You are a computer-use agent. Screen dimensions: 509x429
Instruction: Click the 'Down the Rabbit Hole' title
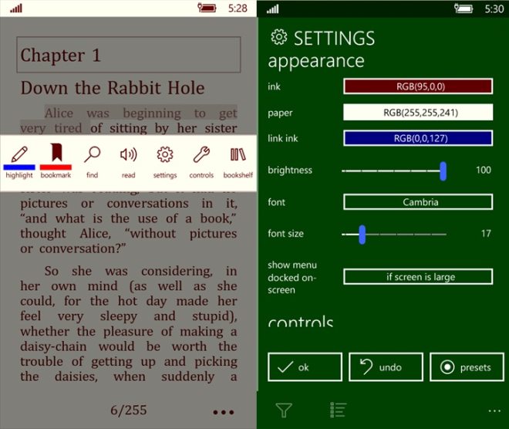(x=113, y=88)
